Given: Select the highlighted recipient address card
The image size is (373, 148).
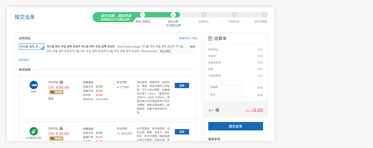Looking at the screenshot, I should (31, 47).
